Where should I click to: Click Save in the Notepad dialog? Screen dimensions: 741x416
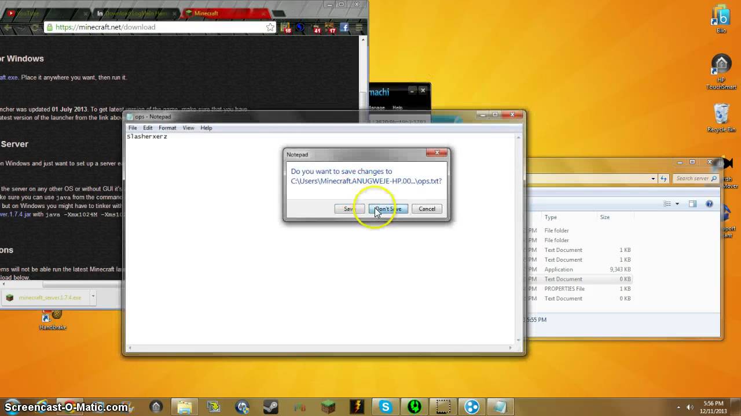[x=349, y=209]
